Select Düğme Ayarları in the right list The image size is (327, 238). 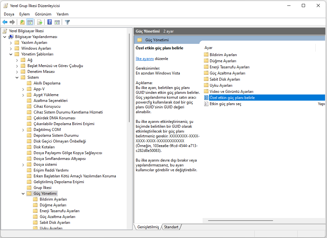[223, 61]
